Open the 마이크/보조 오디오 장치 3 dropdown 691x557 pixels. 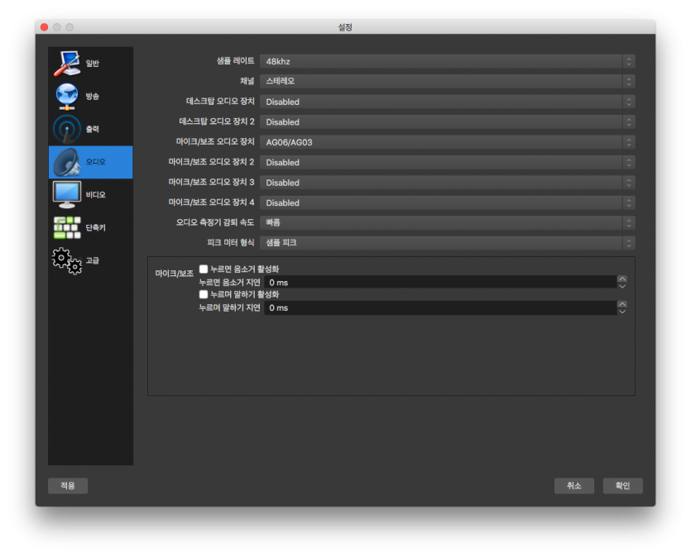(x=448, y=183)
